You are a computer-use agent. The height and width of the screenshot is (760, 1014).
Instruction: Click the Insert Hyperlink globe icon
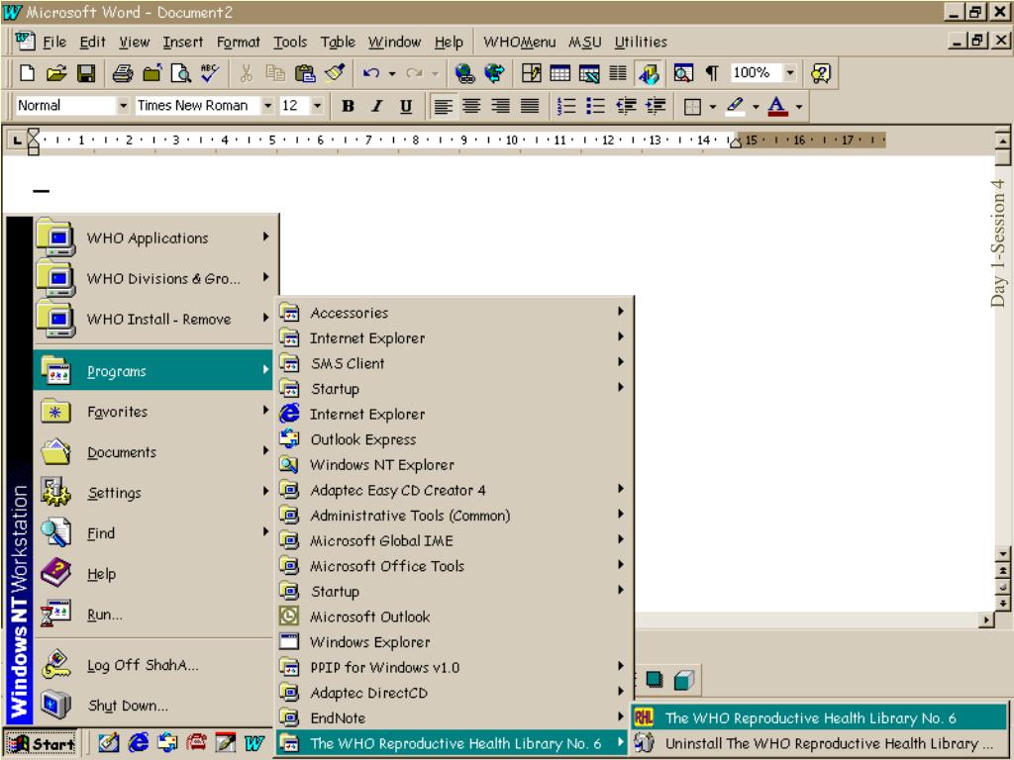464,73
